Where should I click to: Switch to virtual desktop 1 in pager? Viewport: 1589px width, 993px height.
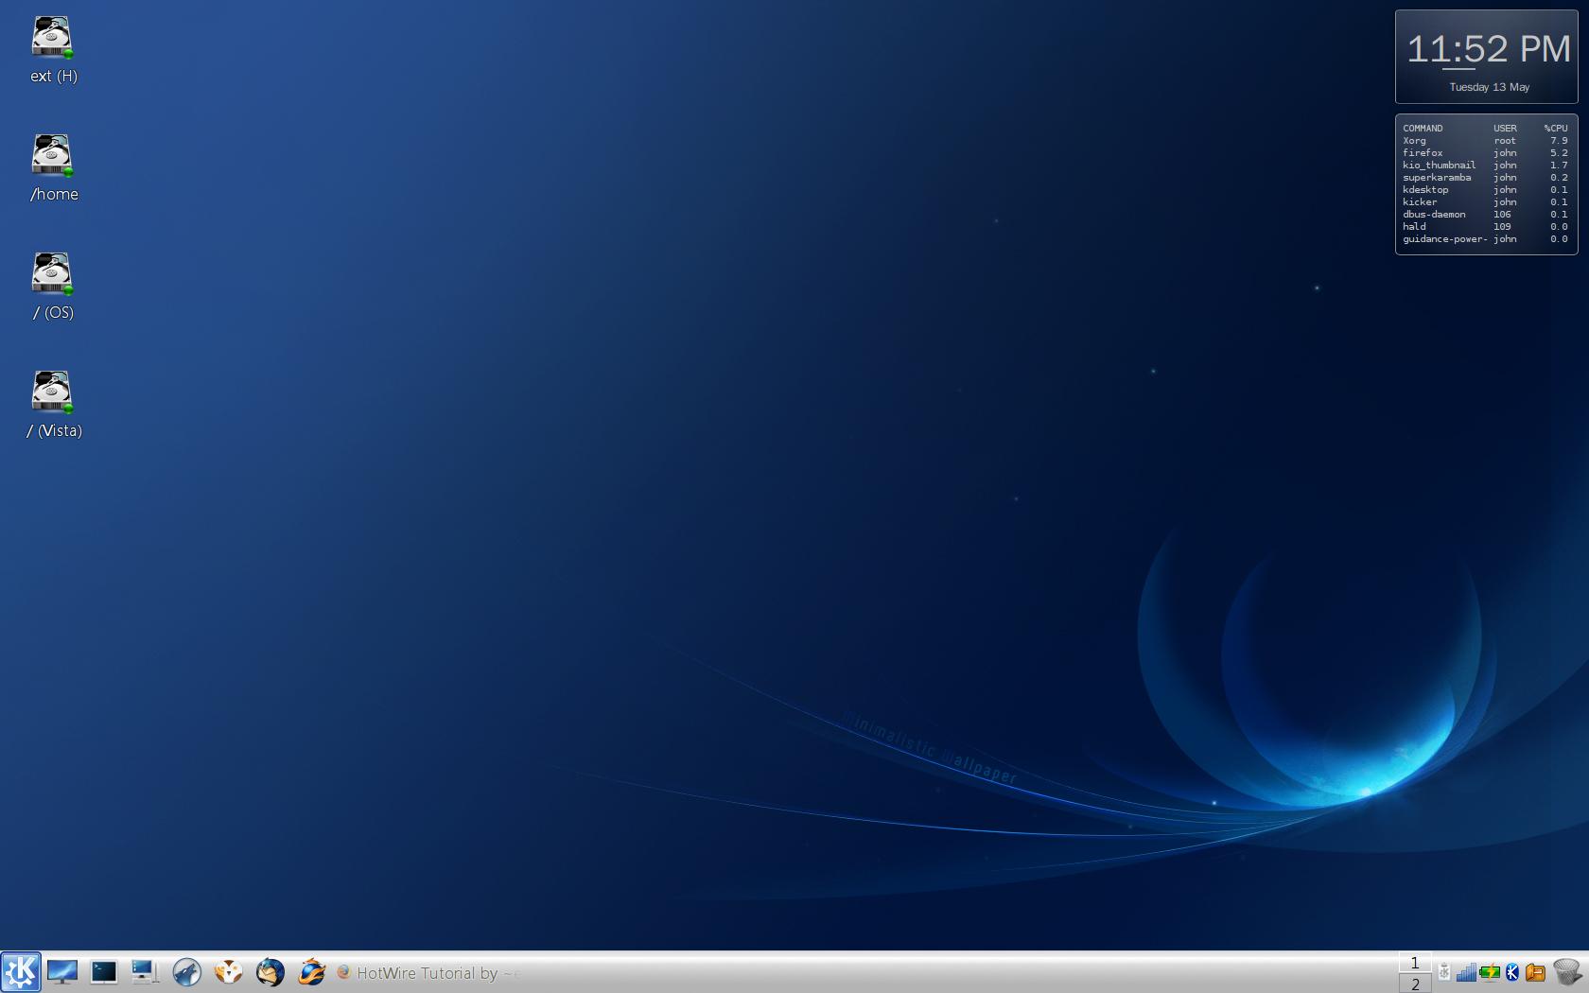click(1415, 963)
